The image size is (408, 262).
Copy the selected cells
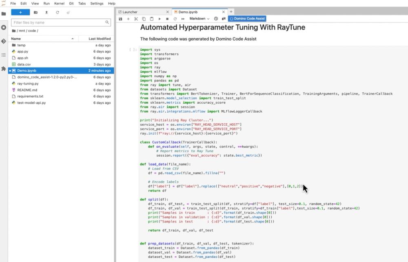[144, 19]
